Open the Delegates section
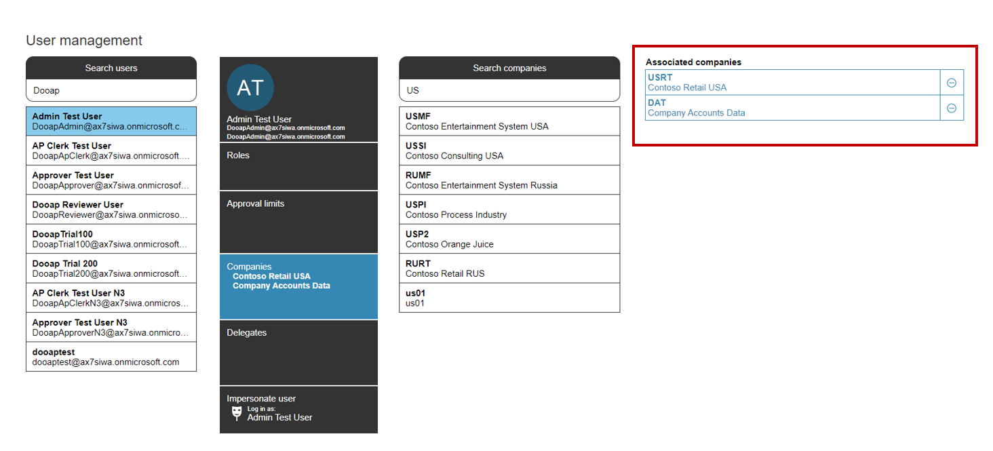The width and height of the screenshot is (993, 451). coord(298,353)
